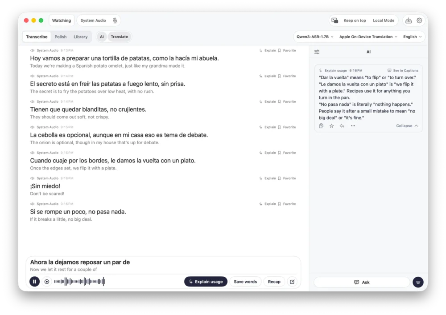
Task: Open settings gear icon
Action: [419, 20]
